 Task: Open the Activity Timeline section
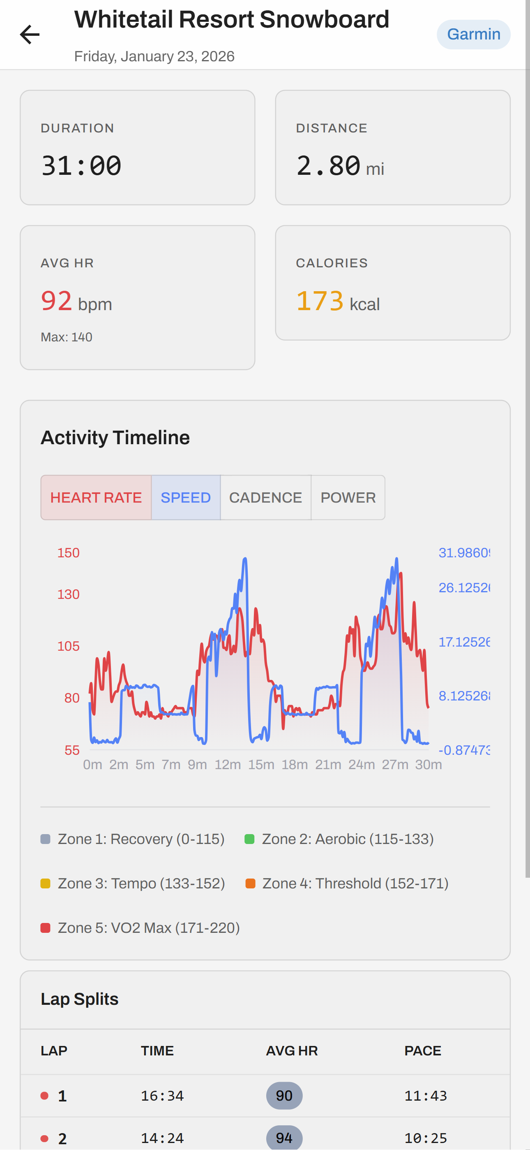tap(115, 438)
